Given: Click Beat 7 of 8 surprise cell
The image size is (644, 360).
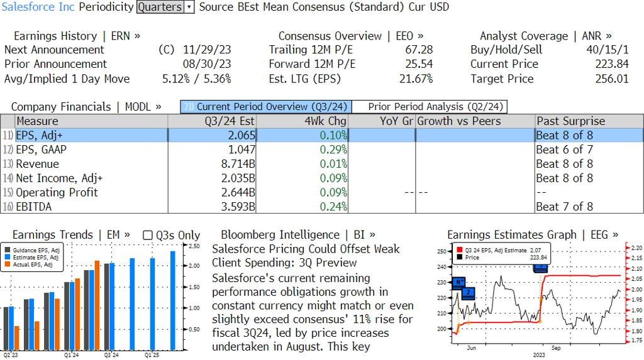Looking at the screenshot, I should point(565,207).
